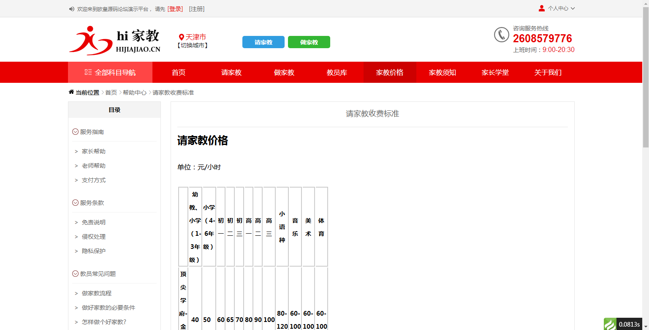Click the green 做家教 button
Image resolution: width=649 pixels, height=330 pixels.
(x=309, y=42)
